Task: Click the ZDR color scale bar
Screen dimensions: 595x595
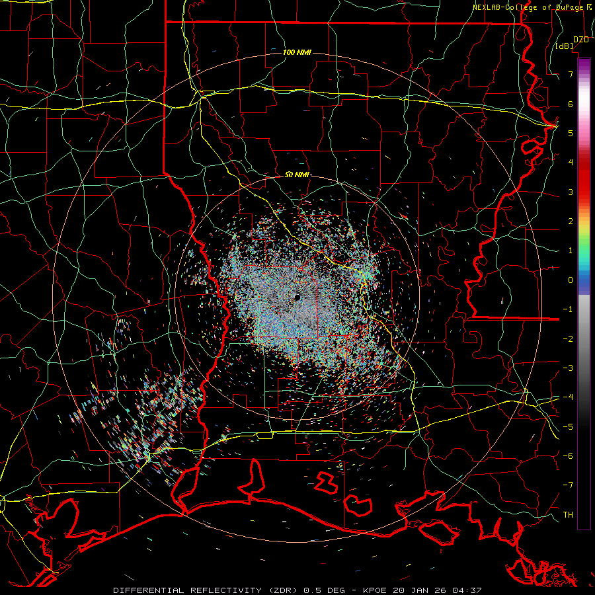Action: pyautogui.click(x=584, y=294)
